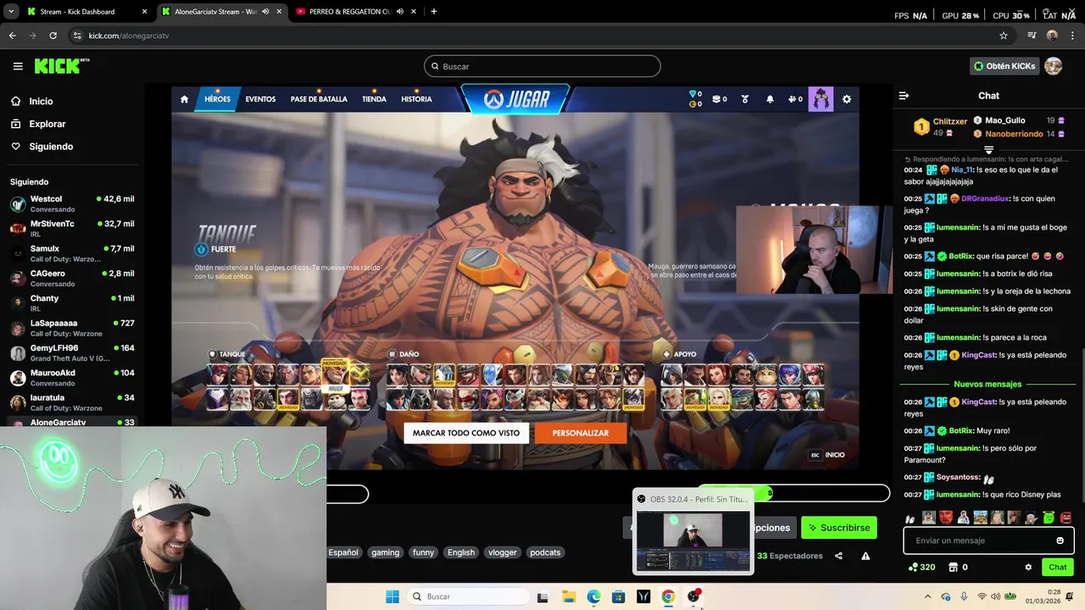Click the bookmark this tab star icon
The height and width of the screenshot is (610, 1085).
point(1004,36)
